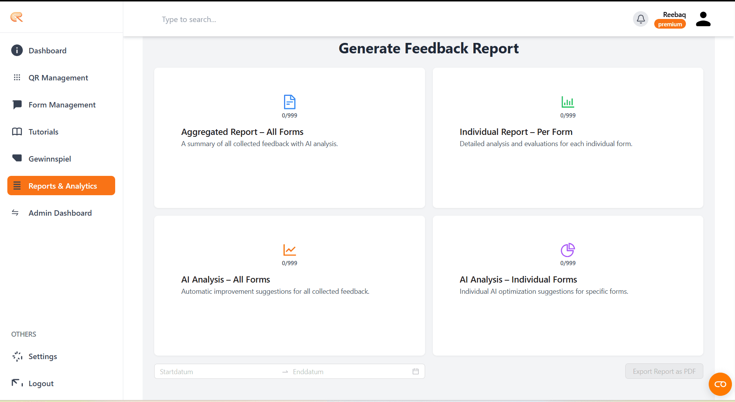Click the Reebaq logo icon

[x=17, y=17]
